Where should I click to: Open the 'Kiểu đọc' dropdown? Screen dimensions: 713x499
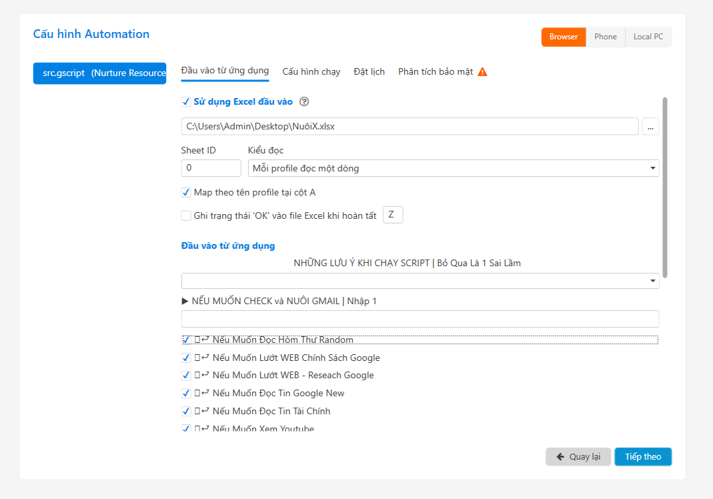pyautogui.click(x=453, y=168)
